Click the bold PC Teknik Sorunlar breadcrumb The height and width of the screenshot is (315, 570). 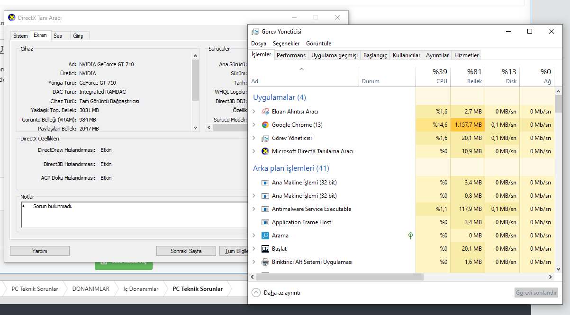(198, 289)
